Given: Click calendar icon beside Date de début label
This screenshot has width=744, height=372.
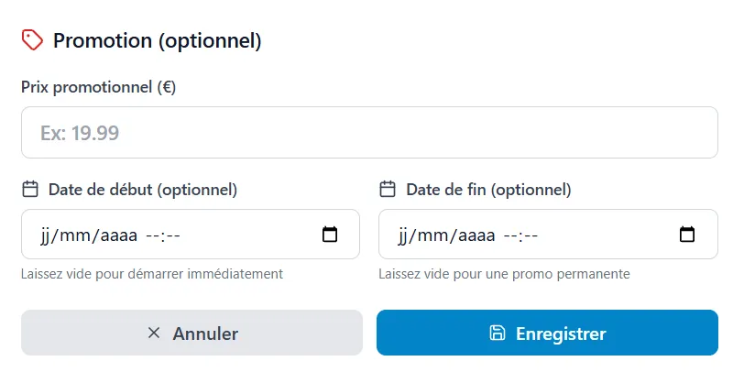Looking at the screenshot, I should pyautogui.click(x=30, y=190).
